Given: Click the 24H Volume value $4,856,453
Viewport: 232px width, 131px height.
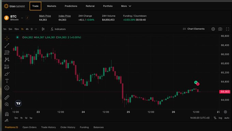Looking at the screenshot, I should tap(108, 20).
